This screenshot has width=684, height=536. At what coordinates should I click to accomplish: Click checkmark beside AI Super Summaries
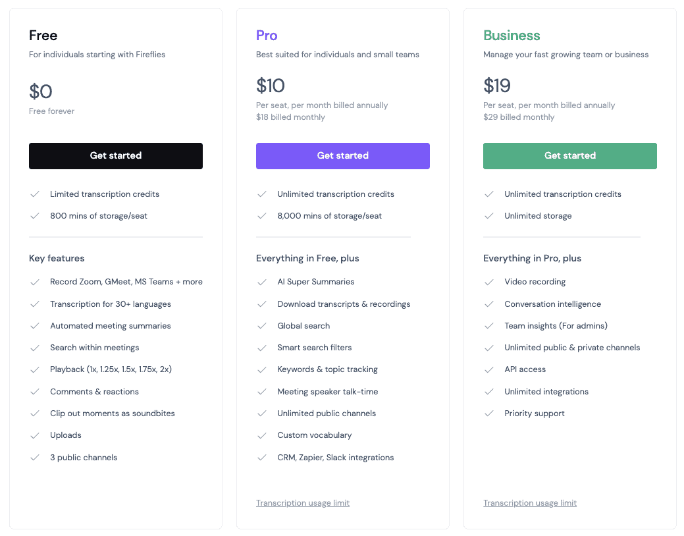[x=262, y=282]
